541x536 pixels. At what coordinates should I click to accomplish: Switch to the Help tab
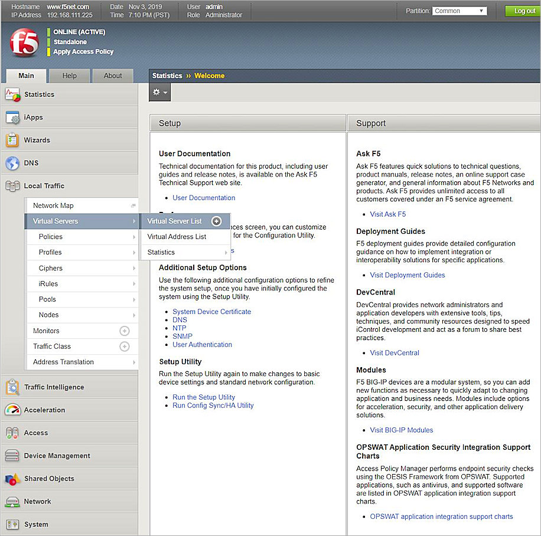pyautogui.click(x=69, y=76)
